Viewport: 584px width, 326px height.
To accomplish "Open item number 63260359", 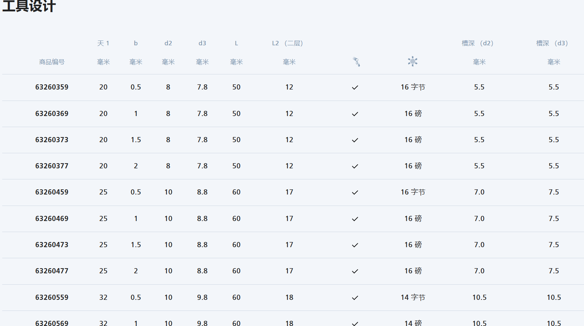I will point(52,87).
